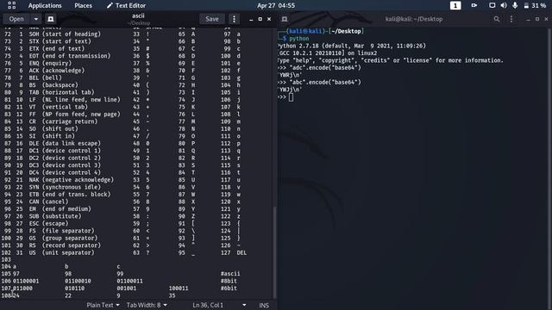Click the terminal search icon
The image size is (552, 310).
(x=497, y=19)
